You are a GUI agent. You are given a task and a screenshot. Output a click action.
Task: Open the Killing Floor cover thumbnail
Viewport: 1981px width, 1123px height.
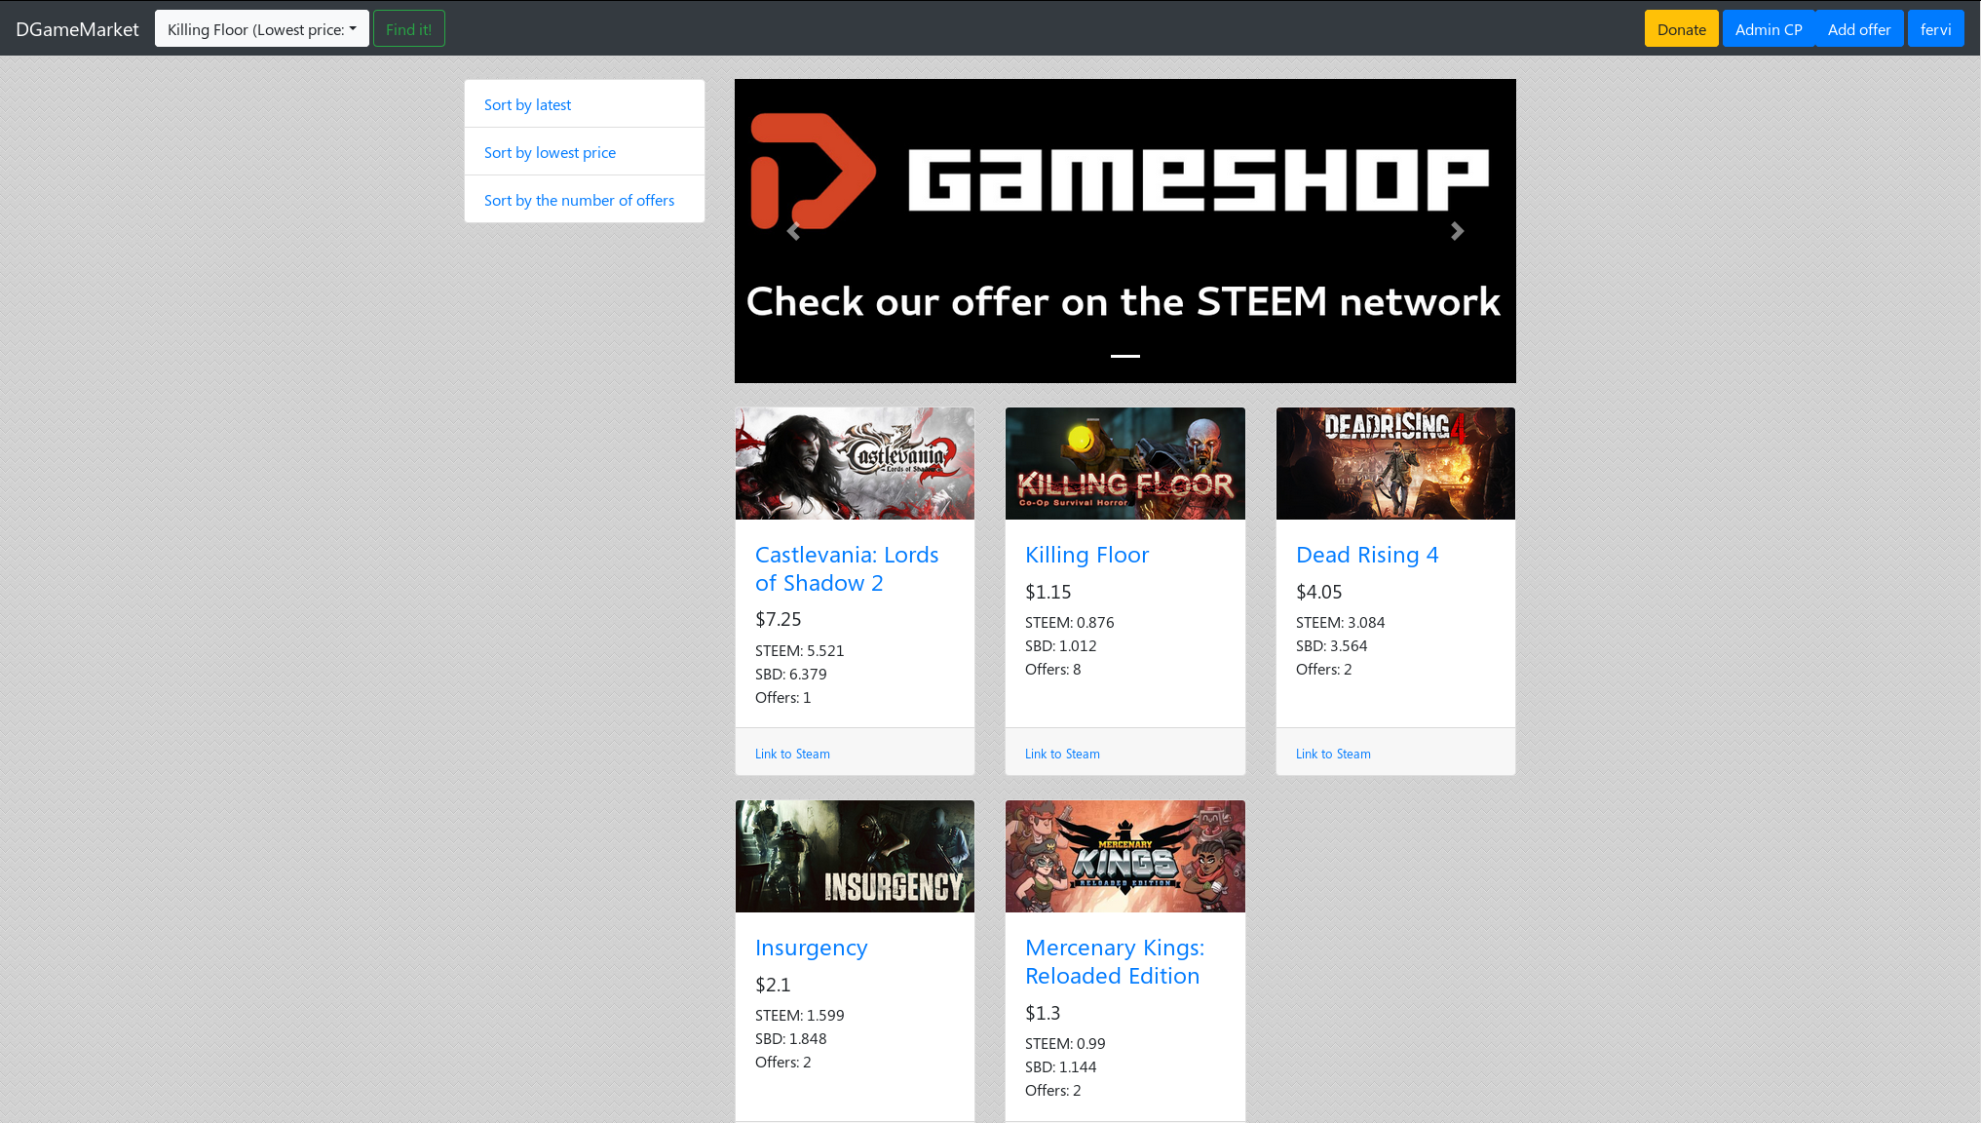(x=1124, y=463)
